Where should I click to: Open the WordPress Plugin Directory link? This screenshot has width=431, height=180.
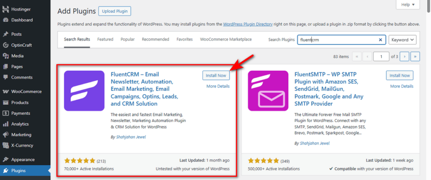click(248, 24)
